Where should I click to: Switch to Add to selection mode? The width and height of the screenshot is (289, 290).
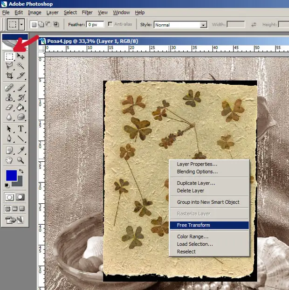point(41,24)
